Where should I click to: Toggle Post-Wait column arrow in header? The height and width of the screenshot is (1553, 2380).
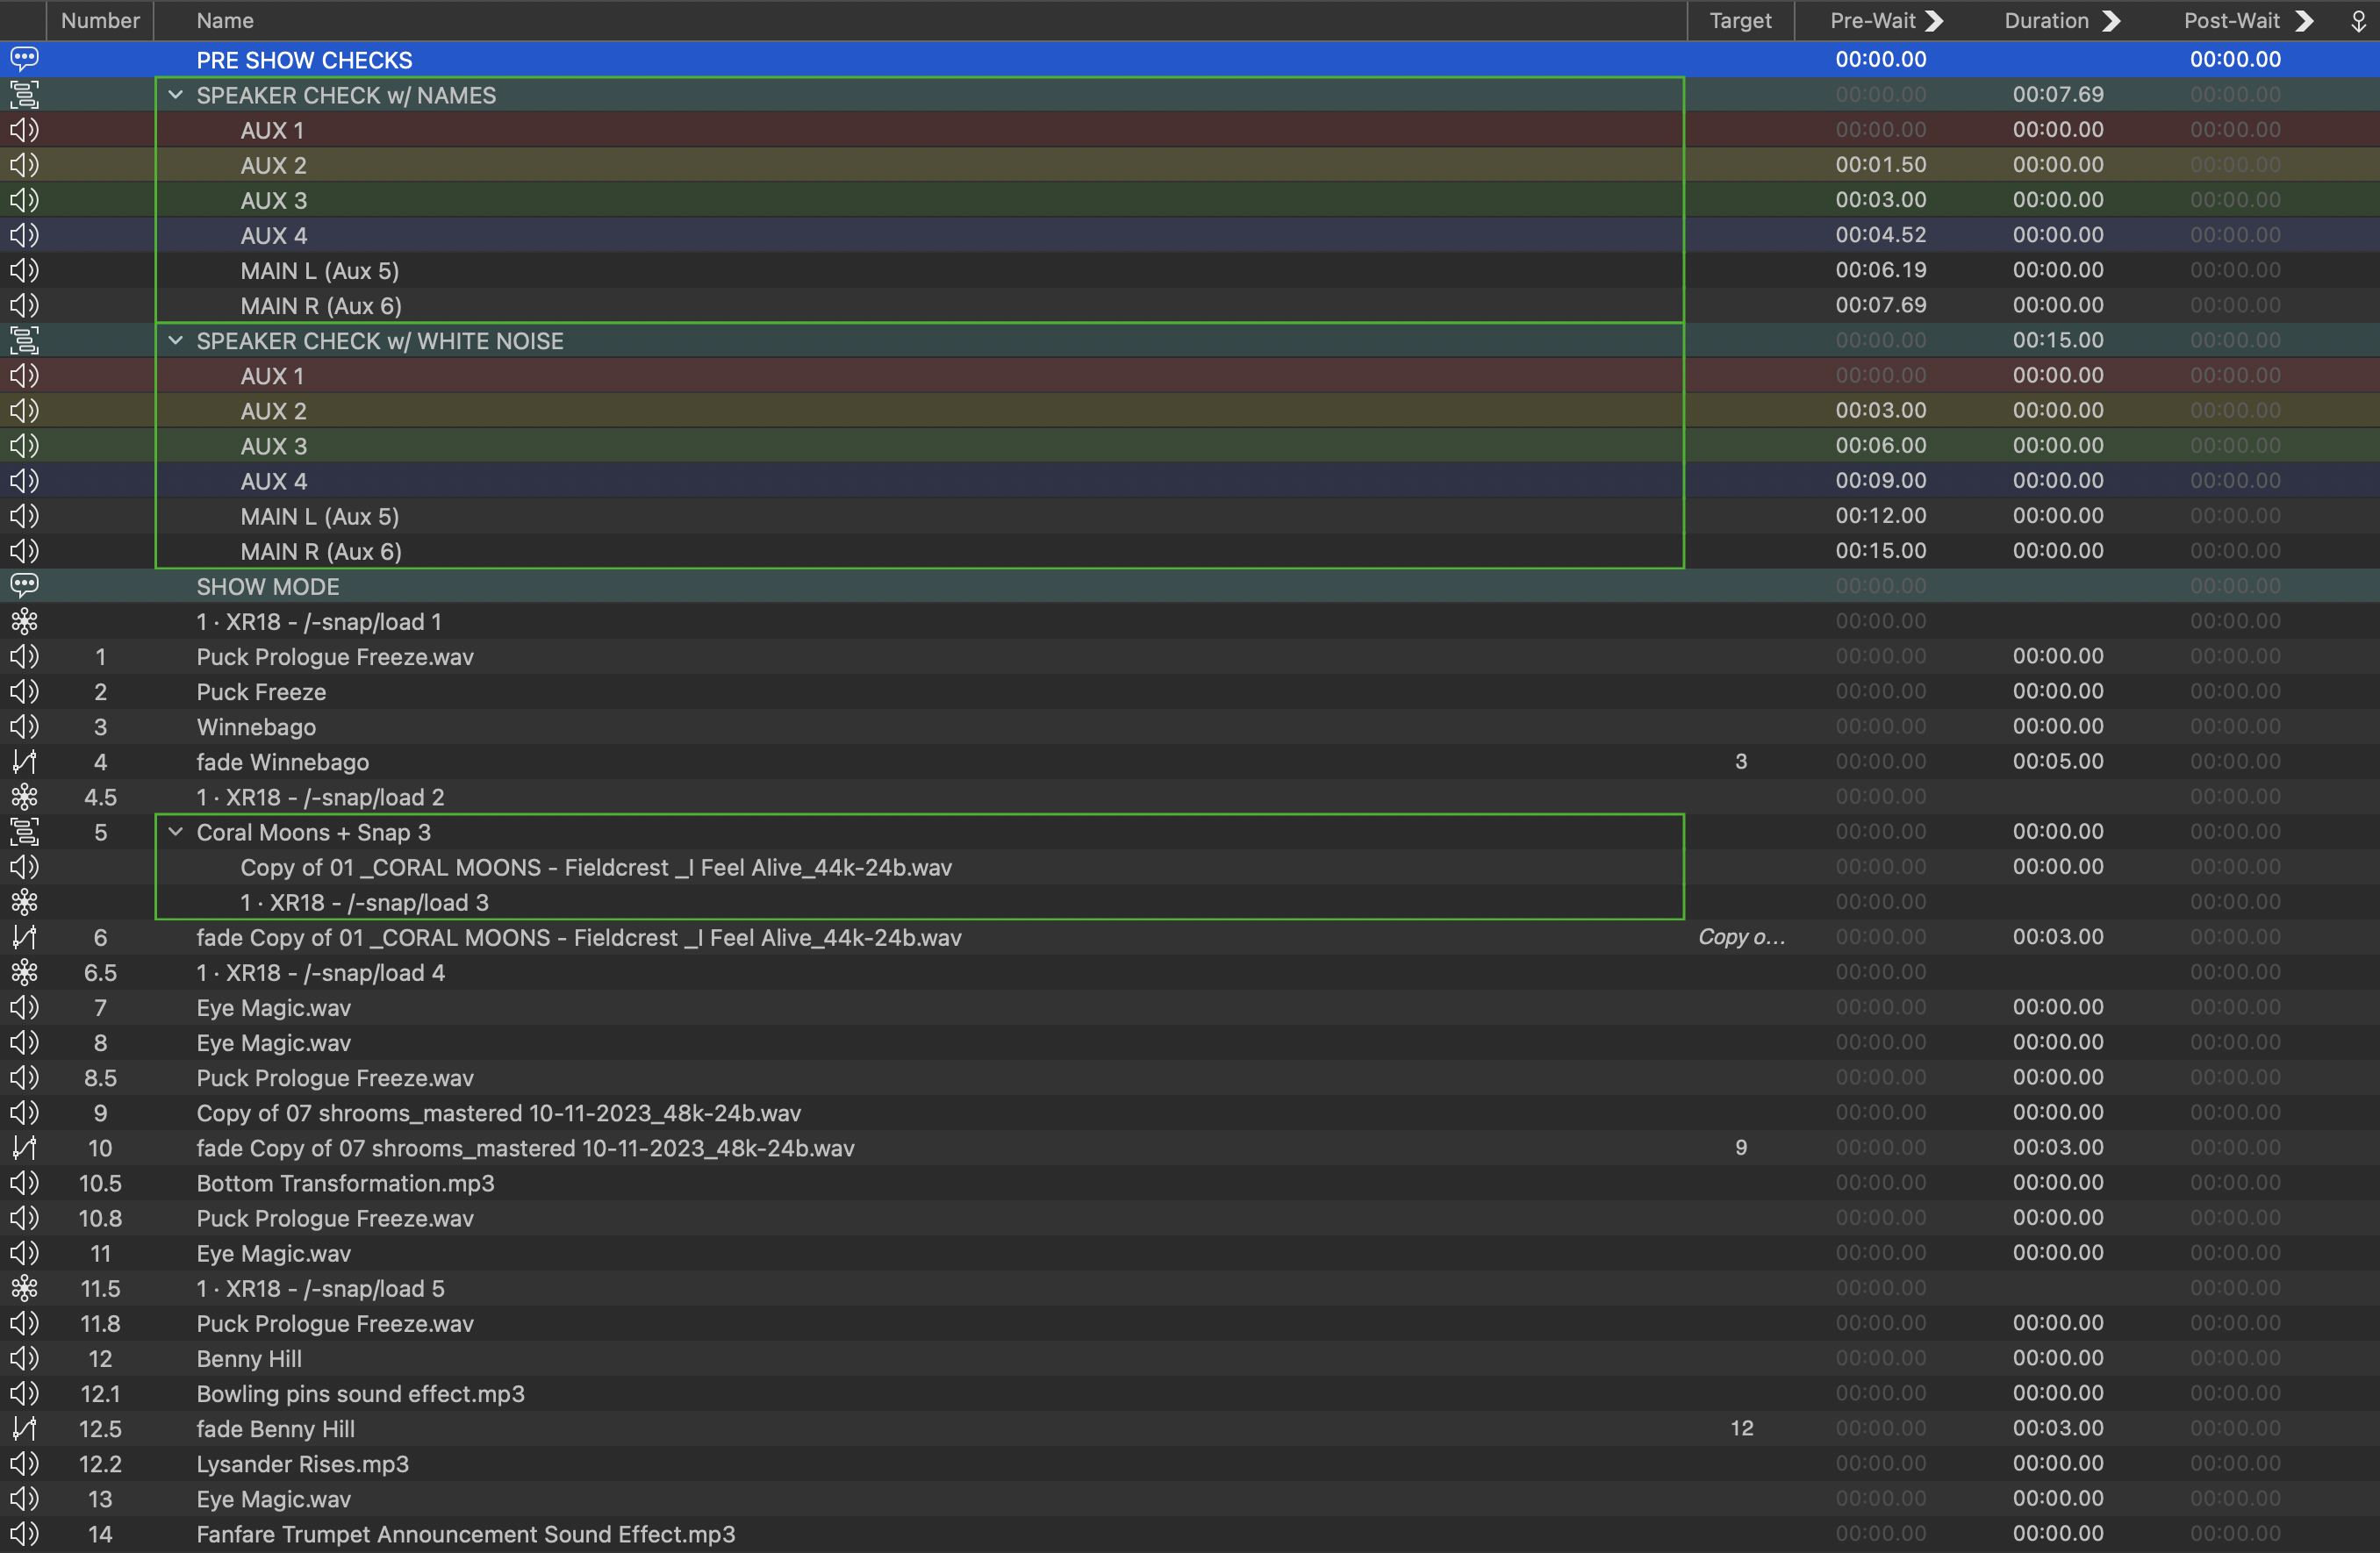click(x=2304, y=21)
